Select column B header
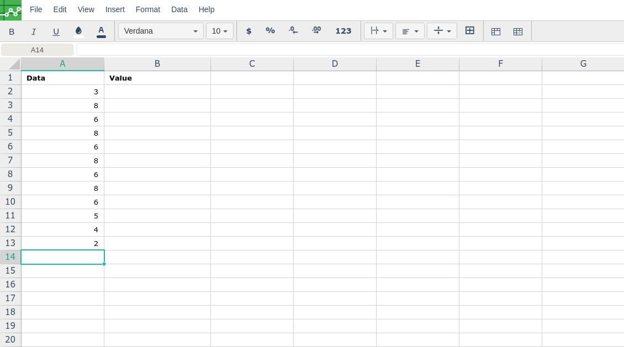Viewport: 624px width, 347px height. coord(157,64)
